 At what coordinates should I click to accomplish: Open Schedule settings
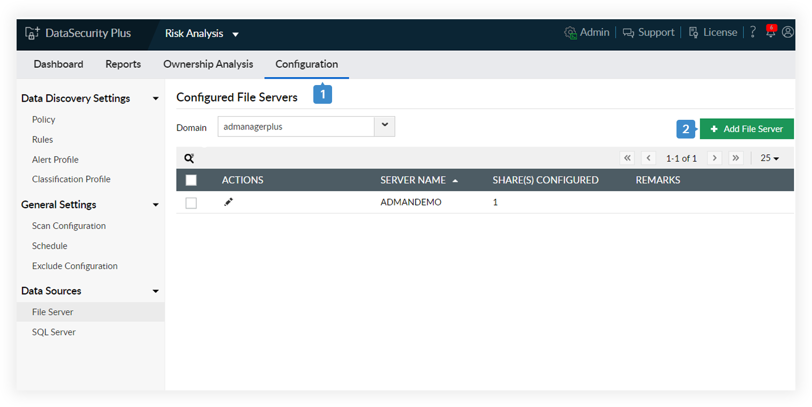tap(50, 246)
